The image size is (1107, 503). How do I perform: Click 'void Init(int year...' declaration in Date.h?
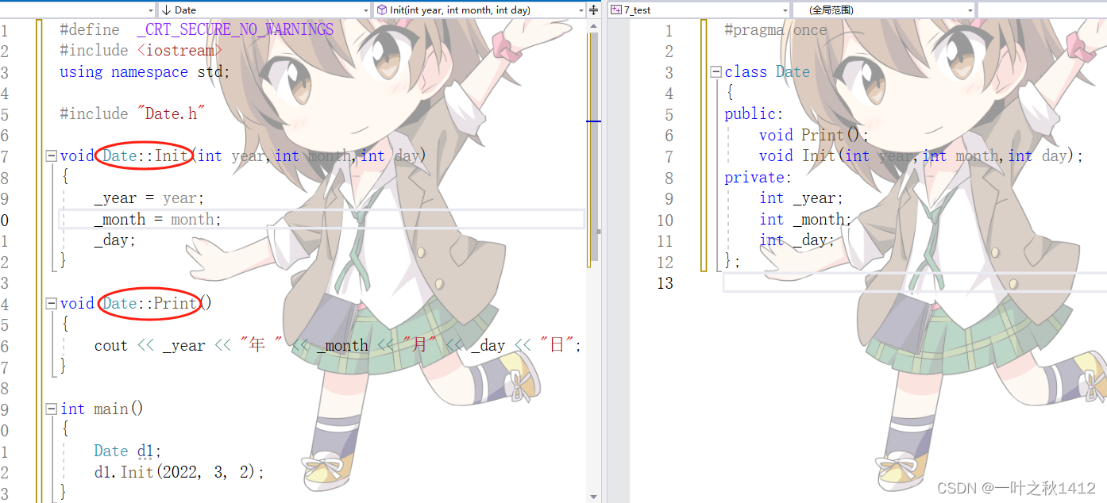[921, 156]
